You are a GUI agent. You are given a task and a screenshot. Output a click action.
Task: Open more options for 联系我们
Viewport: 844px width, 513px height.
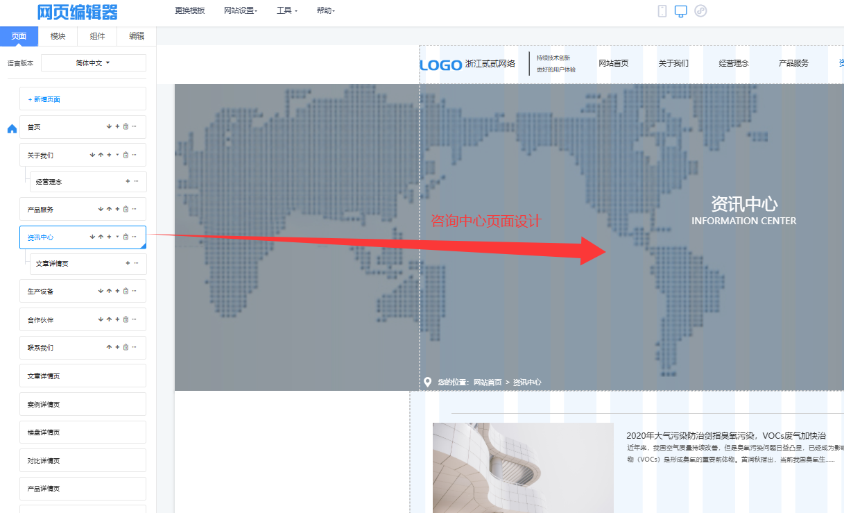[x=134, y=347]
